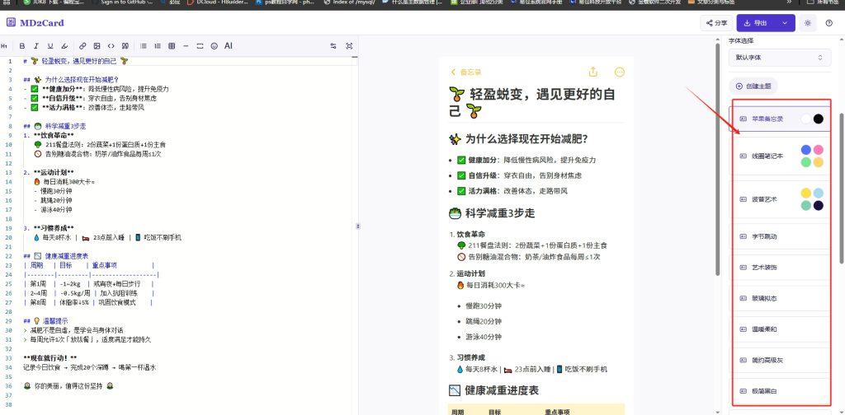This screenshot has height=415, width=845.
Task: Open the AI assistant in toolbar
Action: click(x=229, y=46)
